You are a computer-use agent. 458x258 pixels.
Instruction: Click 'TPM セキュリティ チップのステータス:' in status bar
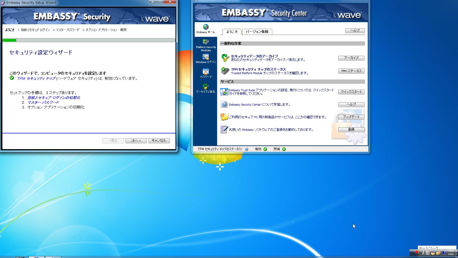point(220,149)
